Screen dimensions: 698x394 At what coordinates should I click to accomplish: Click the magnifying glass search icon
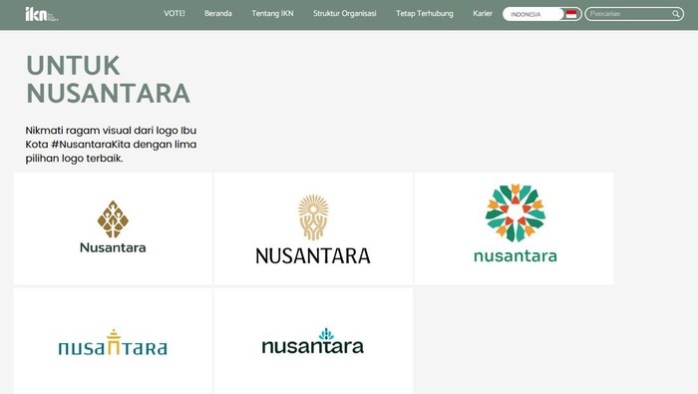tap(676, 14)
